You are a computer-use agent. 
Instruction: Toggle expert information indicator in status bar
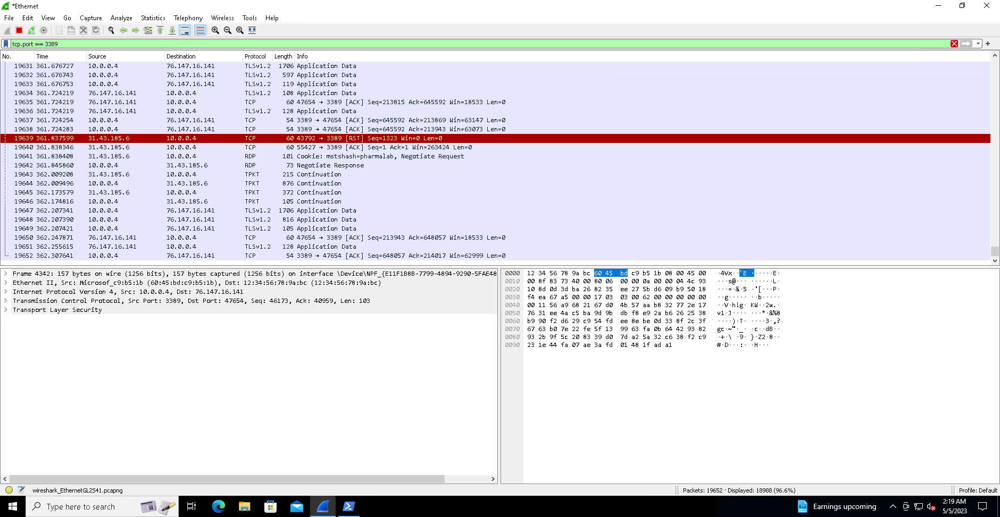(x=9, y=490)
